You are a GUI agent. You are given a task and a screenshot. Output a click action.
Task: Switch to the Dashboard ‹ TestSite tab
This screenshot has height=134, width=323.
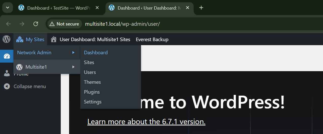point(59,8)
